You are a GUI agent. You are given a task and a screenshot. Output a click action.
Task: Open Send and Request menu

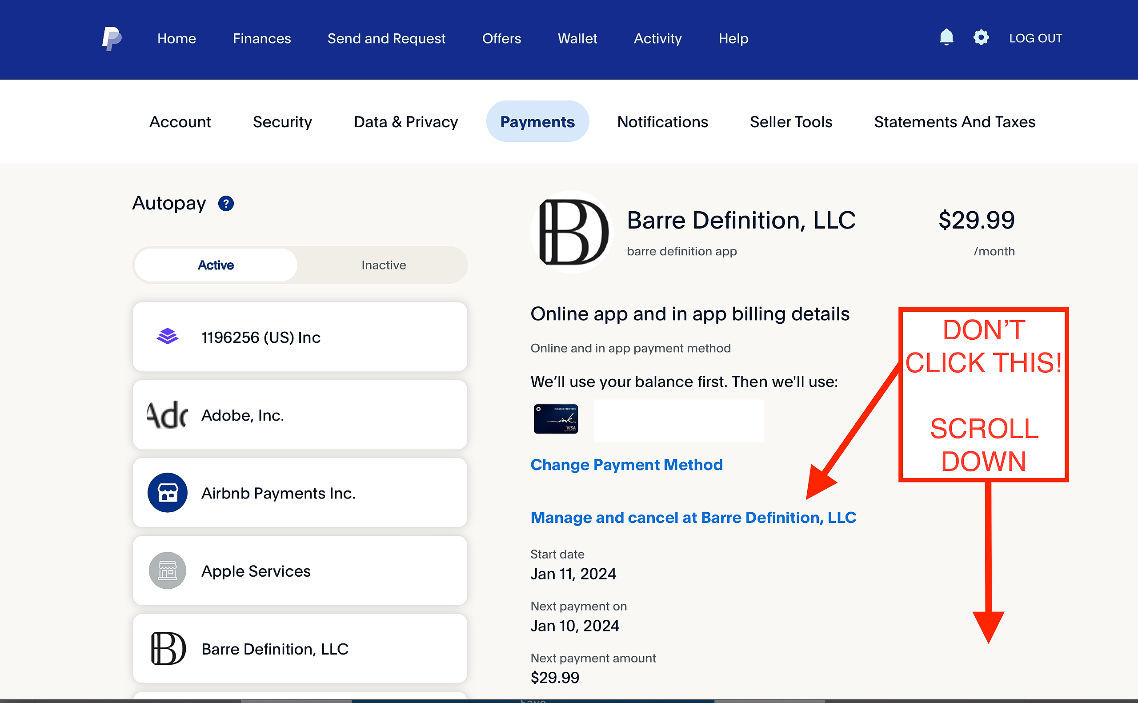386,39
